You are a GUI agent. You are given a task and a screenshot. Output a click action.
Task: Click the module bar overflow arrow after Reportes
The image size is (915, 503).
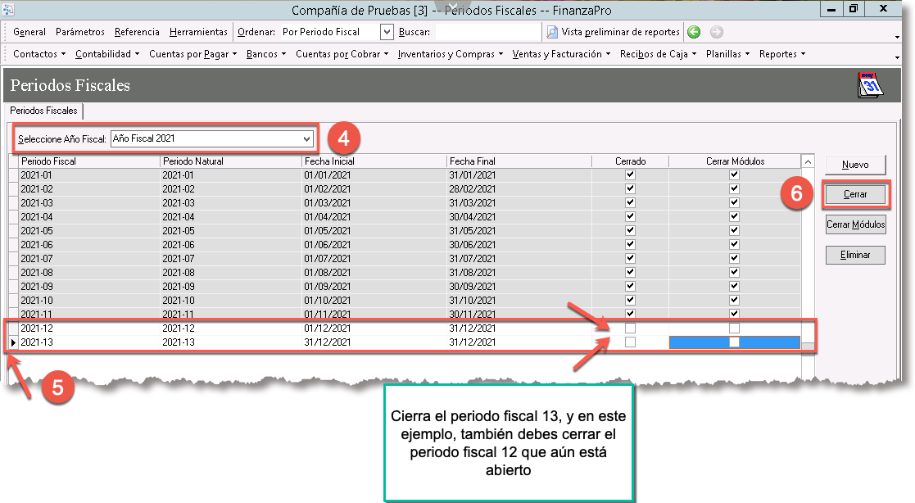[x=898, y=57]
